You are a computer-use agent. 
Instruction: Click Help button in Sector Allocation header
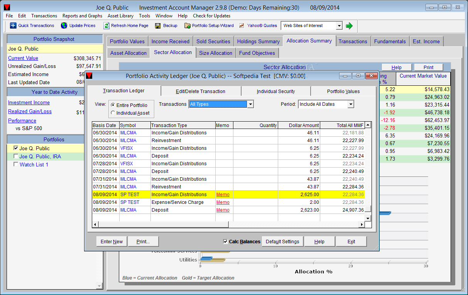pyautogui.click(x=397, y=67)
